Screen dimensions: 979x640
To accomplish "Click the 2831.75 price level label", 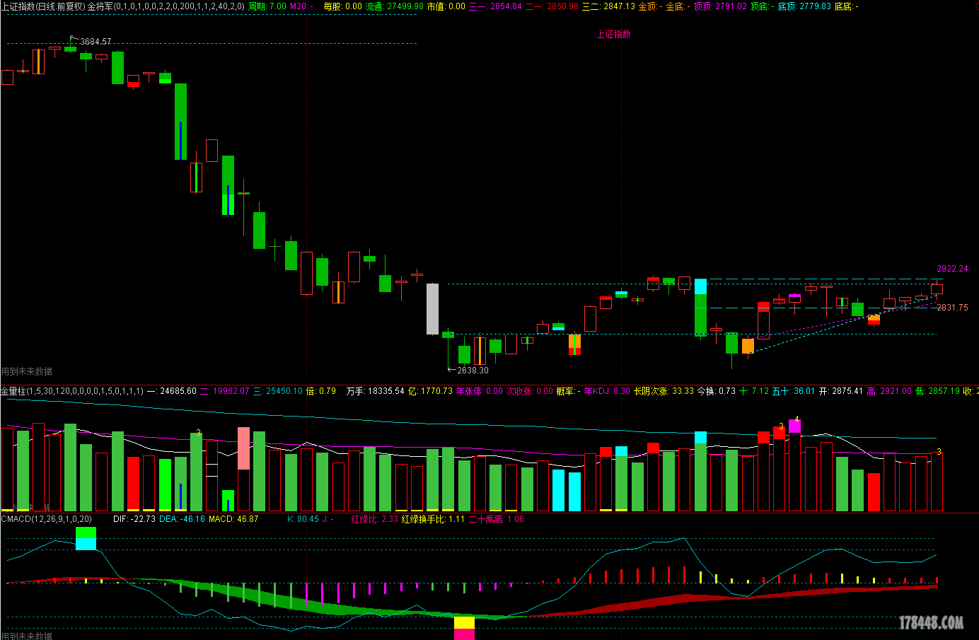I will pyautogui.click(x=952, y=308).
